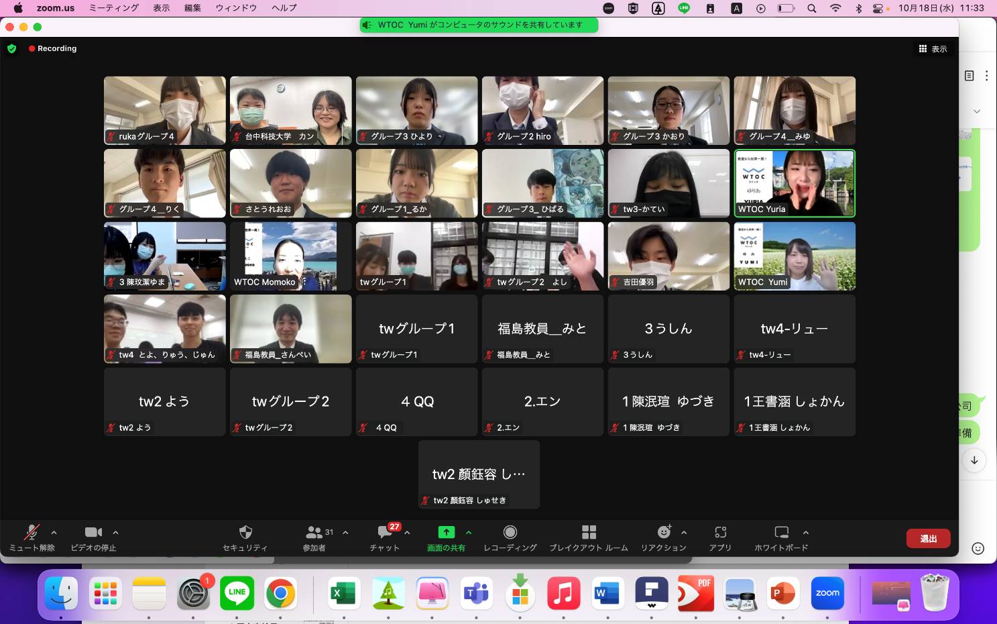Screen dimensions: 997x624
Task: Click the date and time display
Action: point(941,8)
